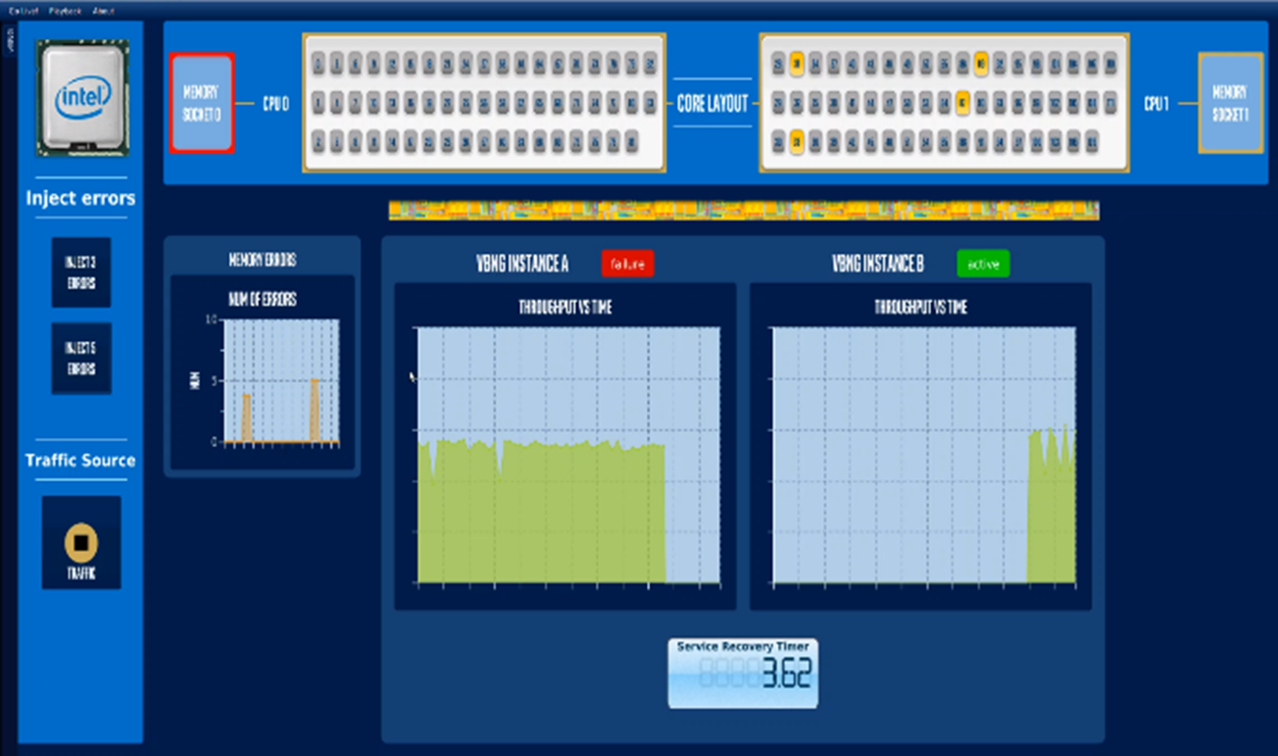The height and width of the screenshot is (756, 1278).
Task: Click the Inject 3 Errors icon
Action: 81,272
